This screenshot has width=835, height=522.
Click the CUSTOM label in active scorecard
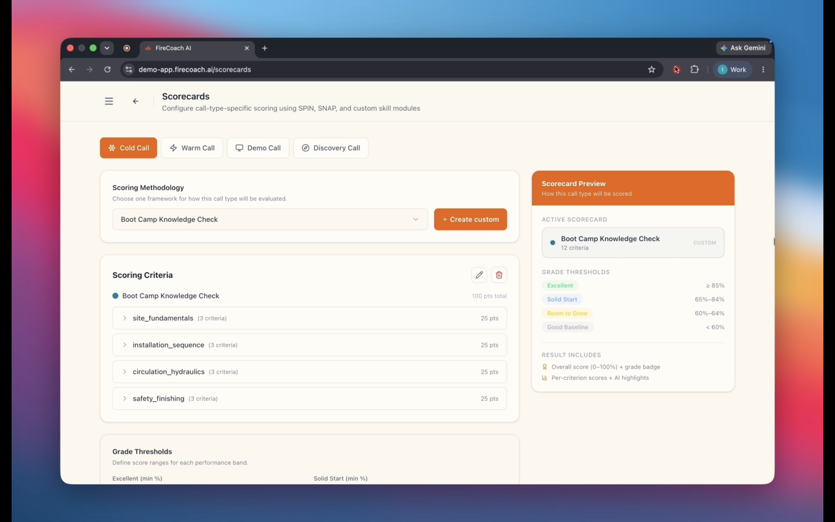click(705, 243)
